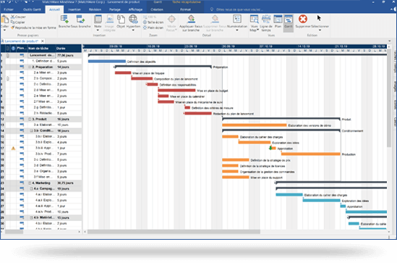Click the Sous-branche icon

point(80,20)
